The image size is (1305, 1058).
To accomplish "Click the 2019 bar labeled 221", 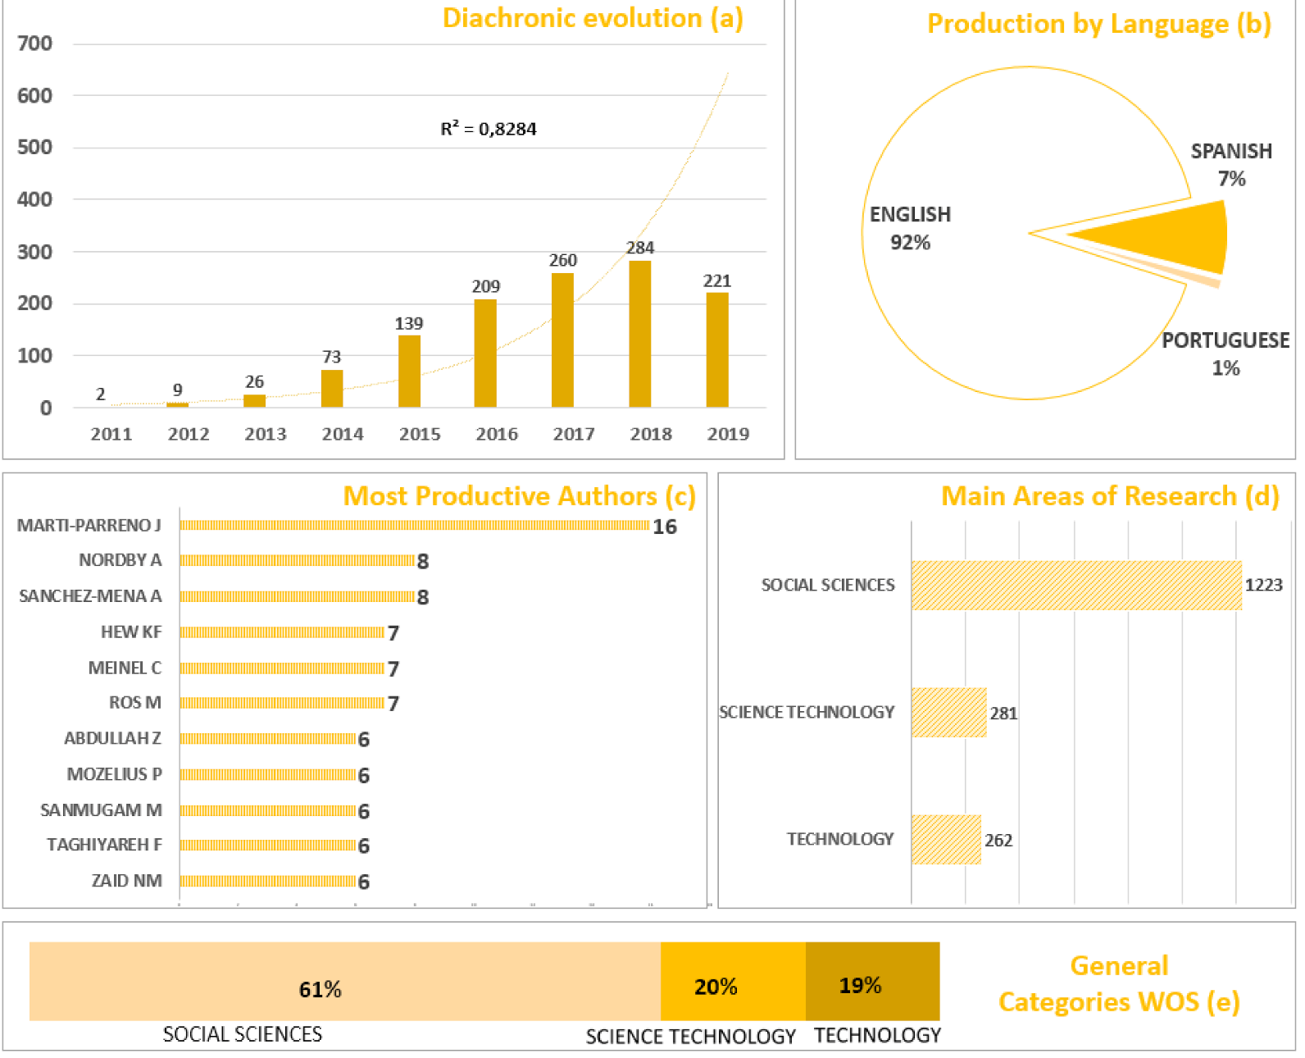I will click(717, 349).
